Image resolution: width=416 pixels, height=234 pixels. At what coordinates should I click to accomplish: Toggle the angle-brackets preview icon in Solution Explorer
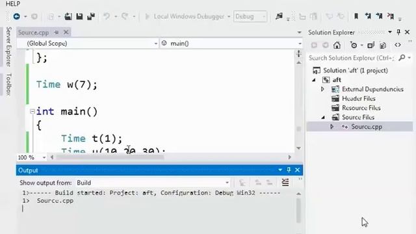[398, 45]
